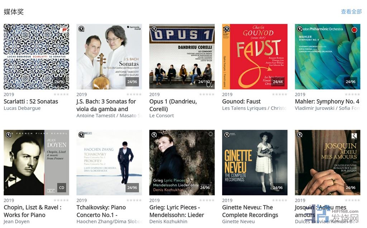The image size is (367, 228).
Task: Click Qobuz badge icon on Opus 1 cover
Action: point(154,29)
